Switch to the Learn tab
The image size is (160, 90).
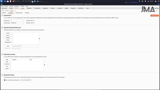tap(87, 8)
